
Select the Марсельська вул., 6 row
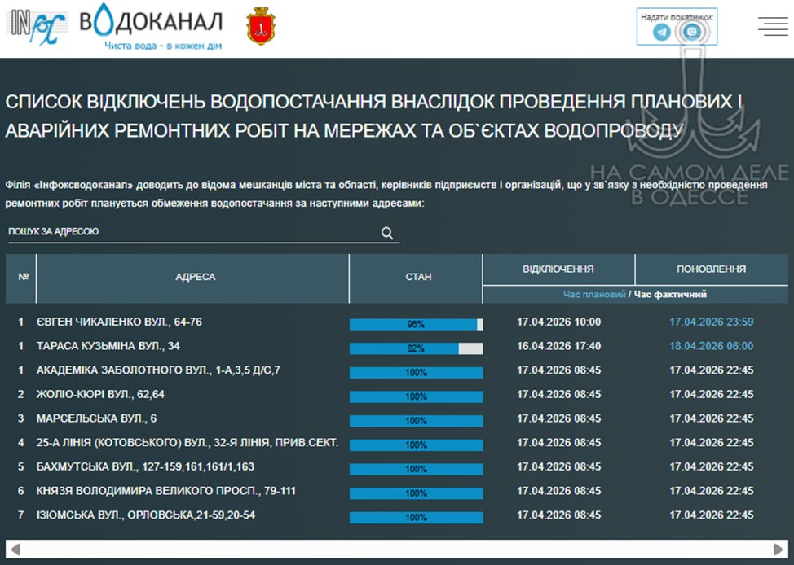pyautogui.click(x=96, y=418)
